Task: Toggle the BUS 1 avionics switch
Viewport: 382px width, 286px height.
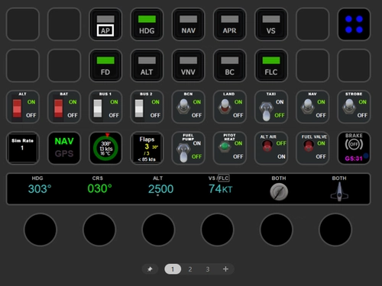Action: [105, 107]
